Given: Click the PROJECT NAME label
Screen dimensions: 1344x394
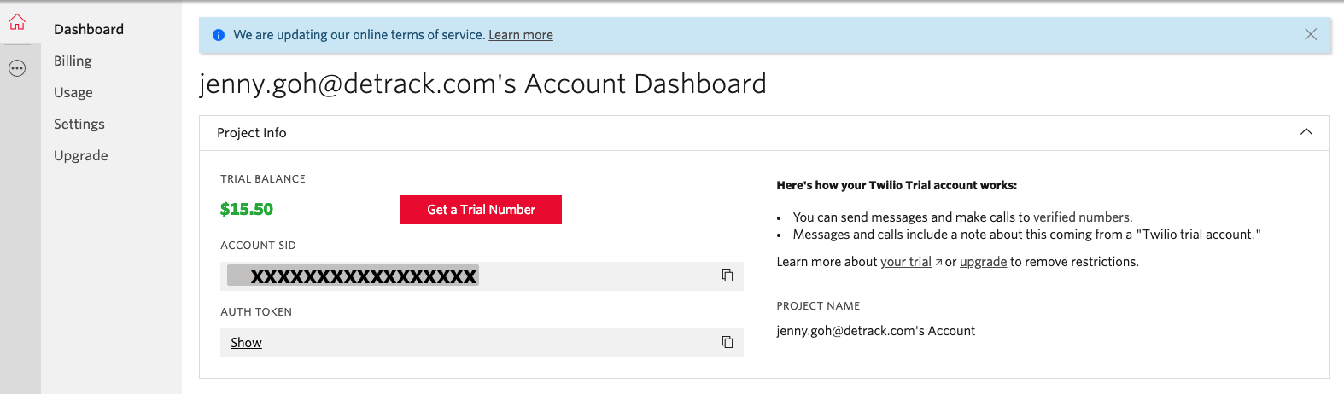Looking at the screenshot, I should point(818,306).
